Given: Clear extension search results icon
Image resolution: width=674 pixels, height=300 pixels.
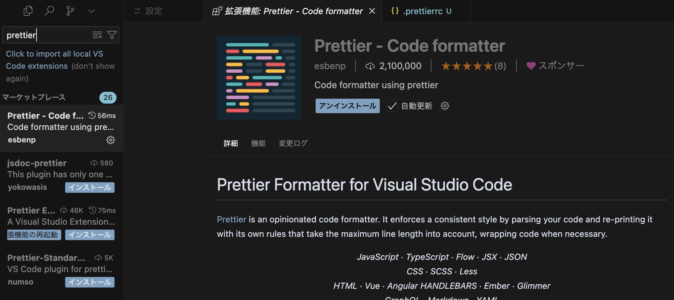Looking at the screenshot, I should tap(97, 35).
